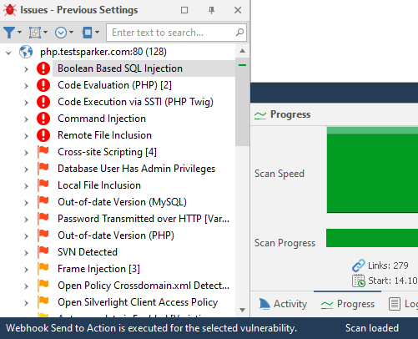This screenshot has width=418, height=339.
Task: Select Database User Has Admin Privileges issue
Action: coord(136,169)
